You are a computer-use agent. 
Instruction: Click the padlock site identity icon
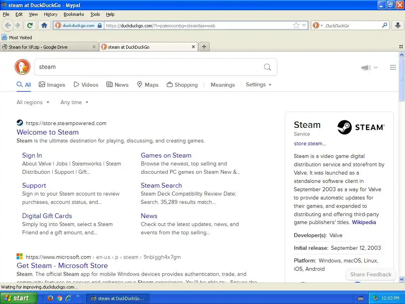[100, 25]
